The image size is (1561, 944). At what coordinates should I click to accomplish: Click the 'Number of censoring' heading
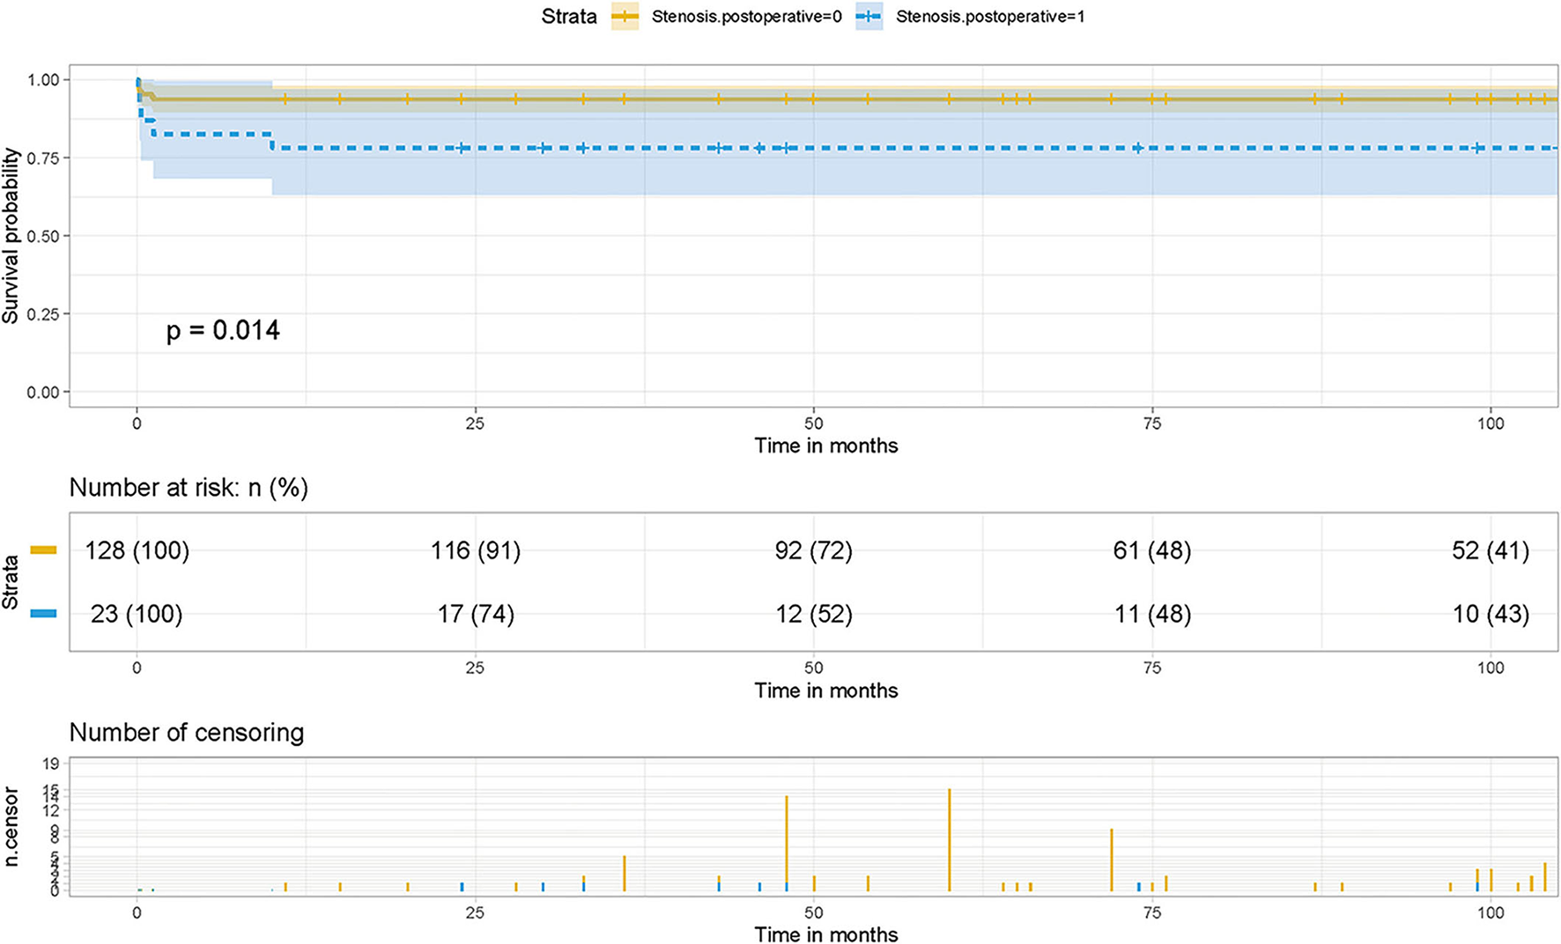click(x=187, y=733)
